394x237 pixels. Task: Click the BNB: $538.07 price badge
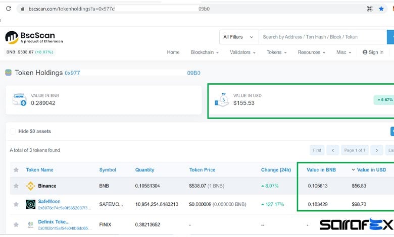(30, 52)
